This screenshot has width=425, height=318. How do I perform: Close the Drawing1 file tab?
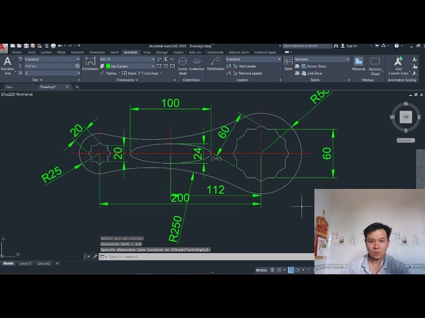[67, 87]
